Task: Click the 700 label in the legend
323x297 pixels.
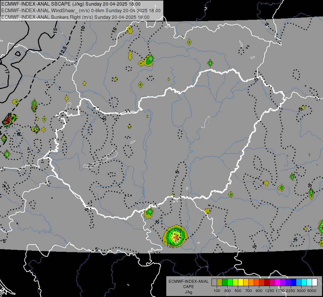Action: (249, 291)
